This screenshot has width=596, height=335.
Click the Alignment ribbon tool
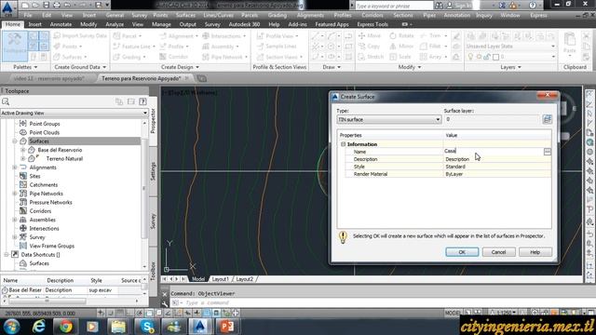click(178, 35)
